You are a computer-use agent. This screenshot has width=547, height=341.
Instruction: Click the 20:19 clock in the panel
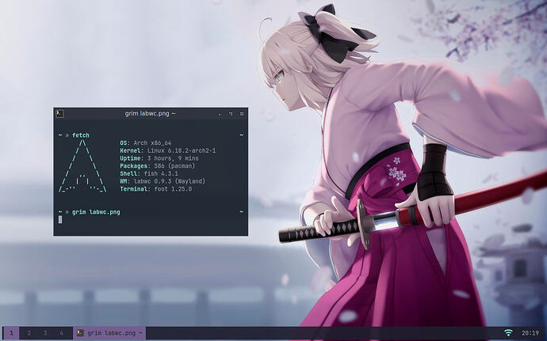tap(530, 333)
